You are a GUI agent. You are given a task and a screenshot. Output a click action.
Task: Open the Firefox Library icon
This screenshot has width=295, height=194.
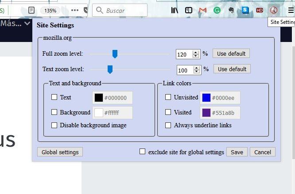pos(175,10)
